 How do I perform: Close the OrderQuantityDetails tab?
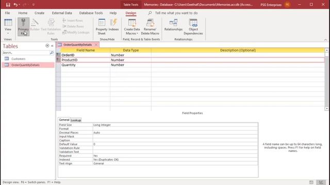coord(96,45)
